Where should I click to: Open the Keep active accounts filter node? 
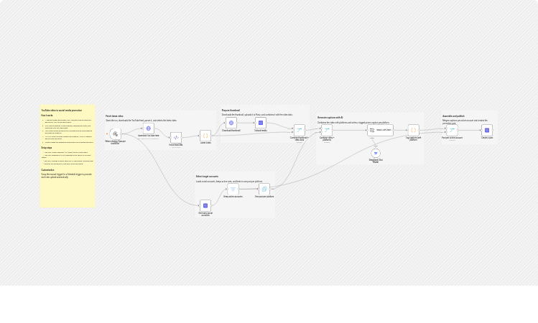click(x=233, y=189)
